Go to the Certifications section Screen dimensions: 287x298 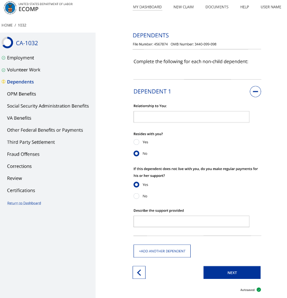[x=21, y=190]
